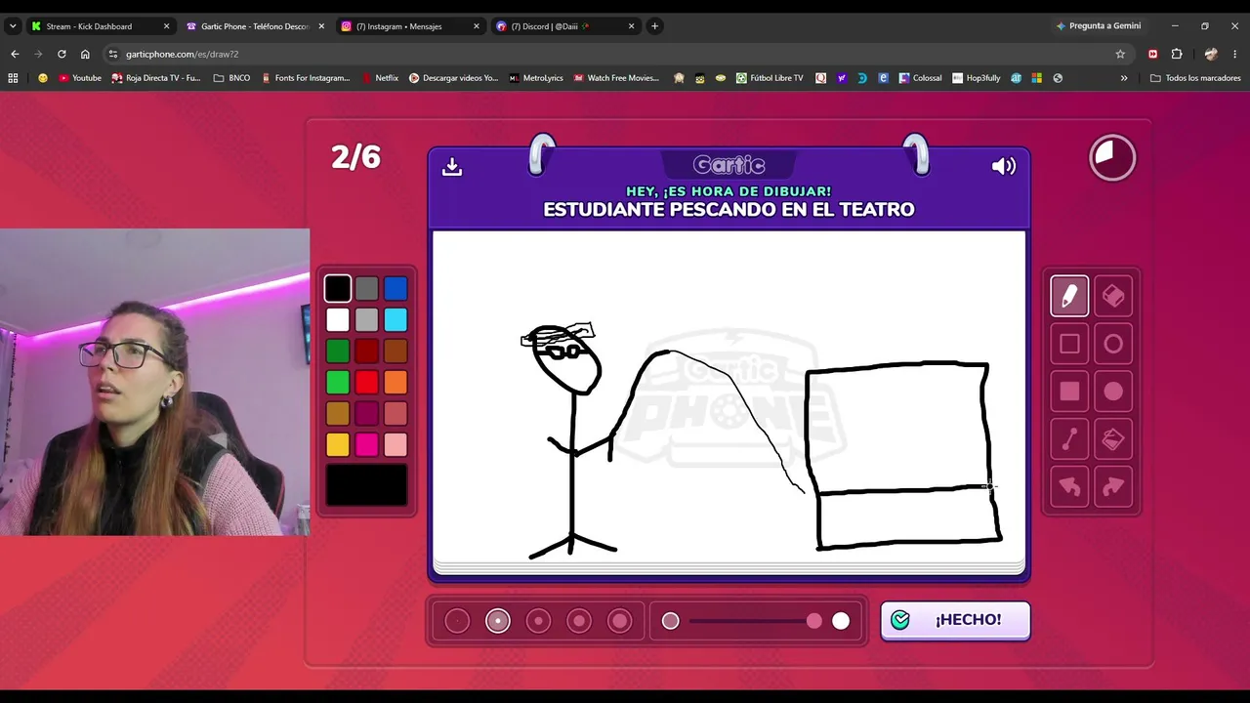The image size is (1250, 703).
Task: Reload the Gartic Phone page
Action: (62, 54)
